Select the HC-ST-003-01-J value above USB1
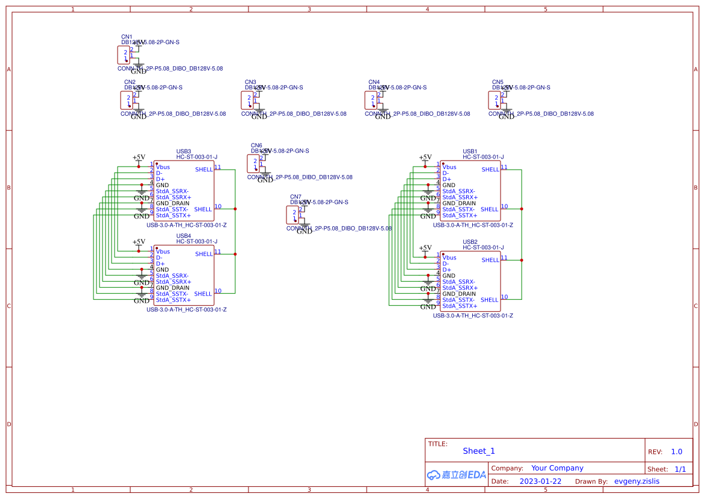This screenshot has width=705, height=499. click(x=483, y=157)
